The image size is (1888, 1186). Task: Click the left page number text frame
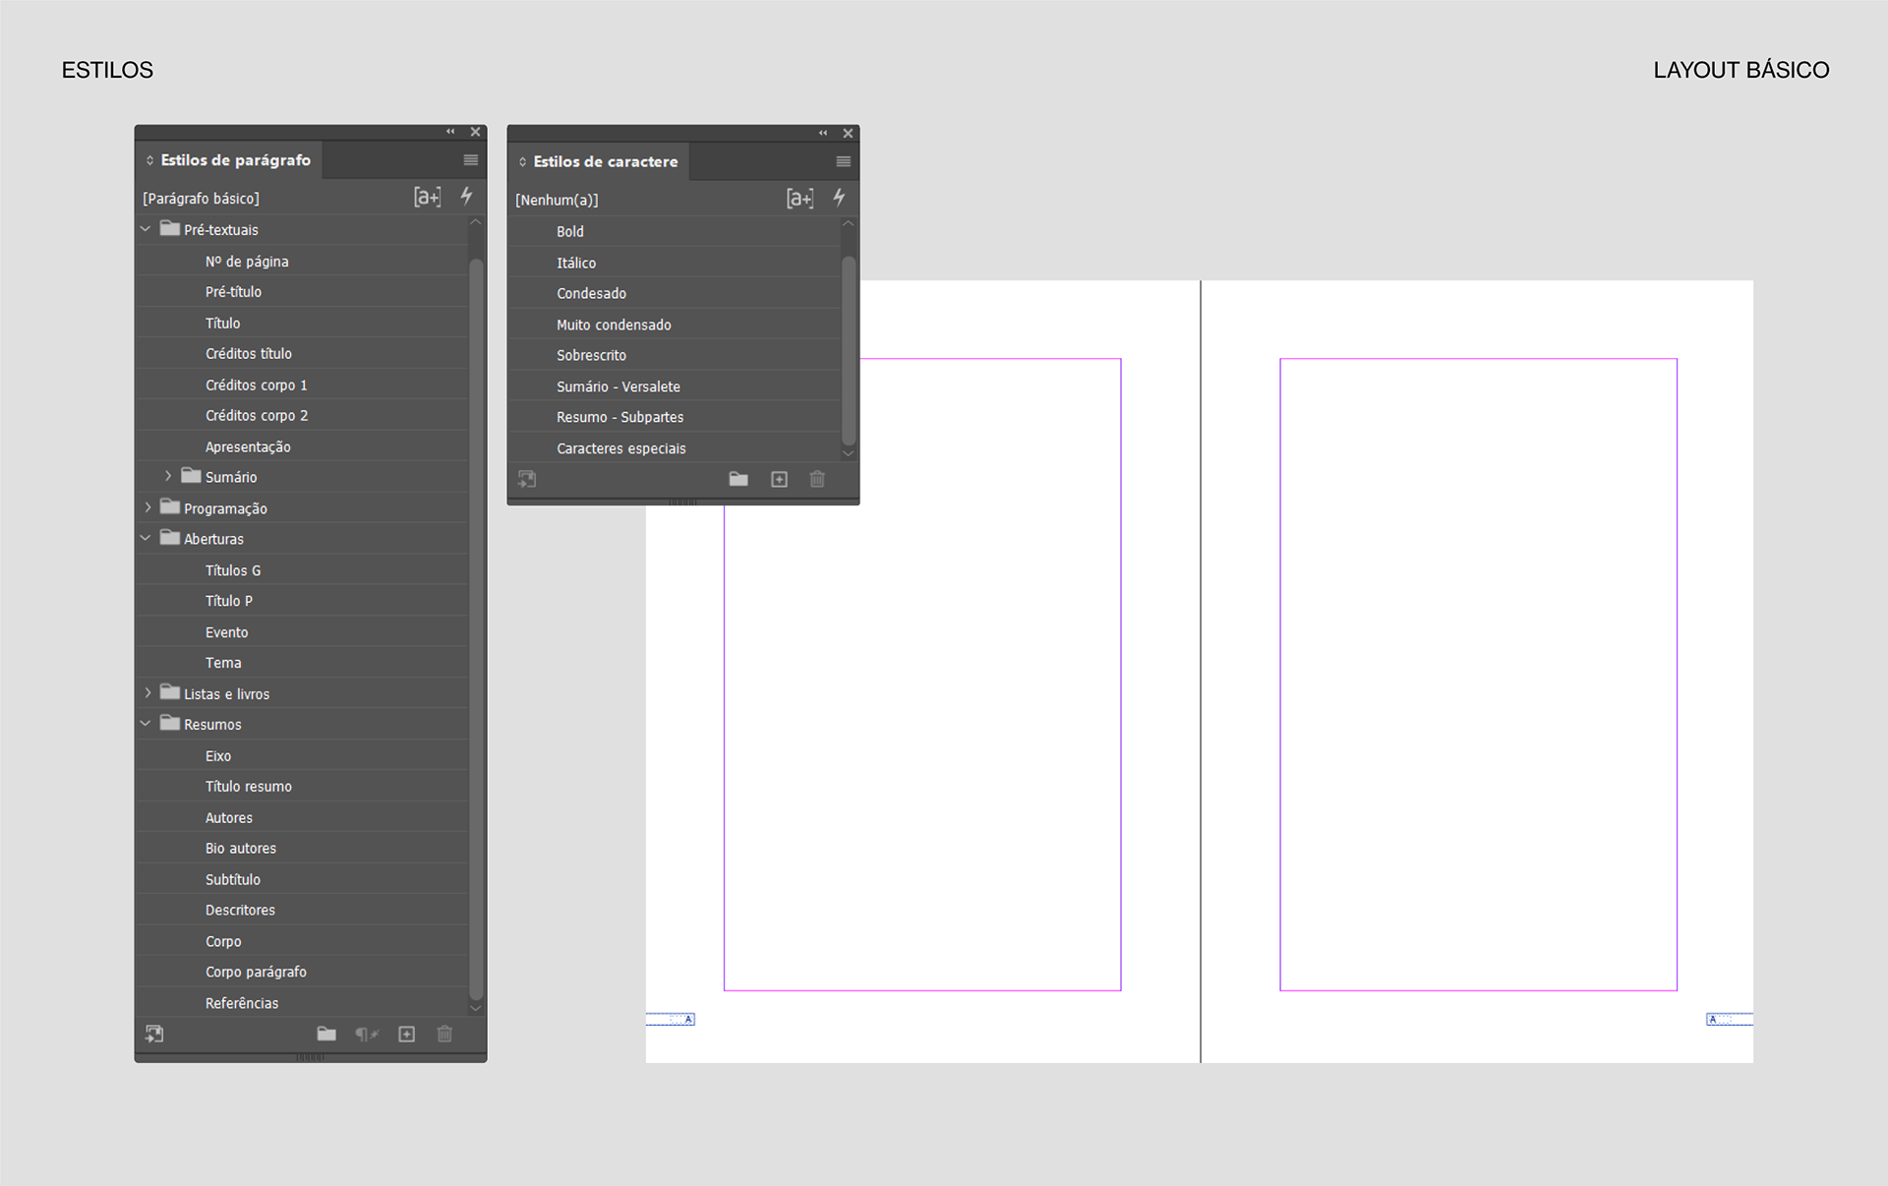click(x=671, y=1019)
